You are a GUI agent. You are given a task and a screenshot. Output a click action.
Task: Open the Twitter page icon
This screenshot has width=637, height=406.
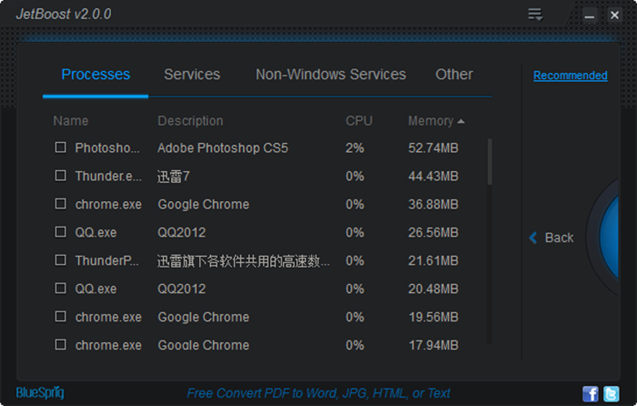tap(611, 394)
